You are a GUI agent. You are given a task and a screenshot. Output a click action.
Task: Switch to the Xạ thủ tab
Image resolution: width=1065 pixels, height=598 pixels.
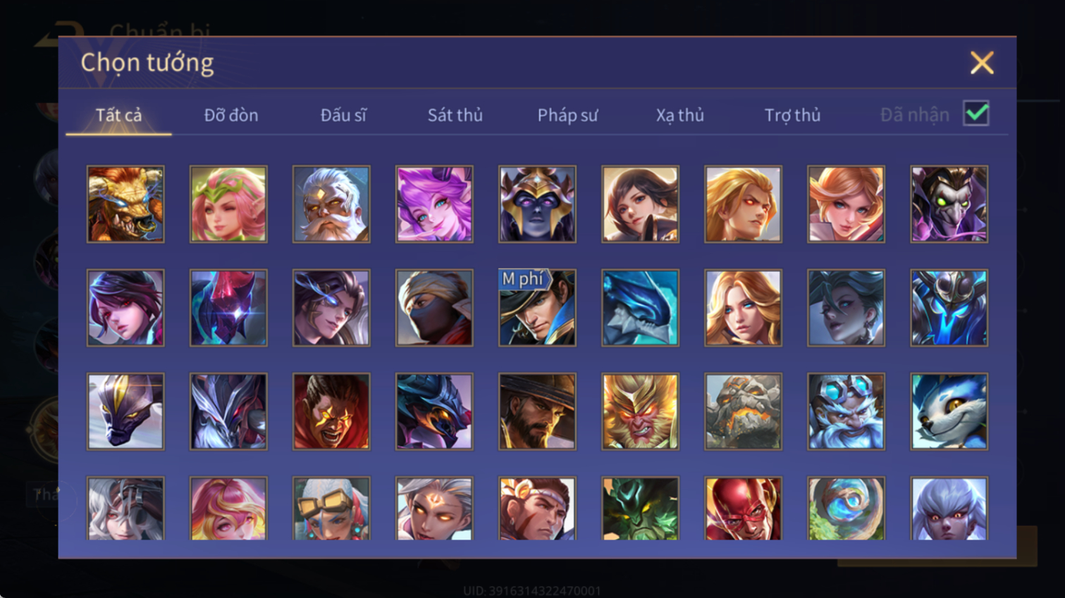click(680, 115)
